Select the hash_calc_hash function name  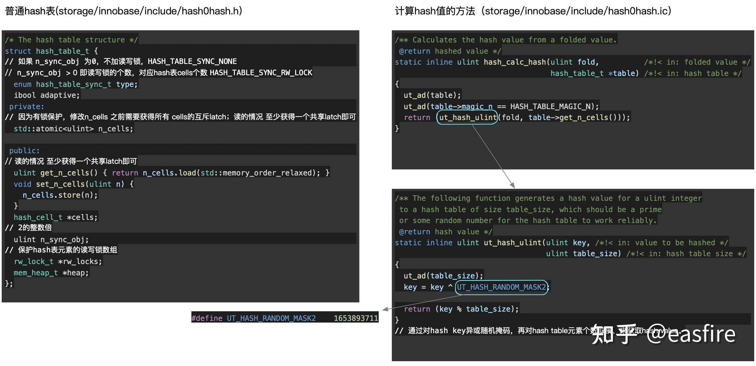click(x=515, y=62)
